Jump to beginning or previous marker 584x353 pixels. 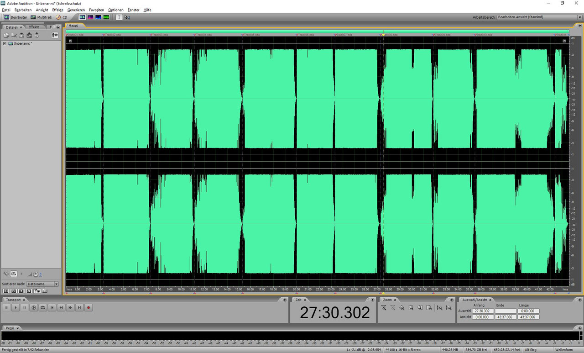click(x=52, y=308)
